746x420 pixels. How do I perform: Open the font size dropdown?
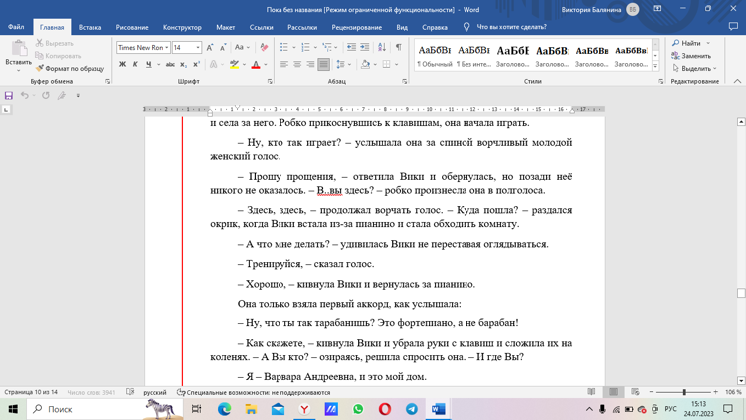(198, 47)
